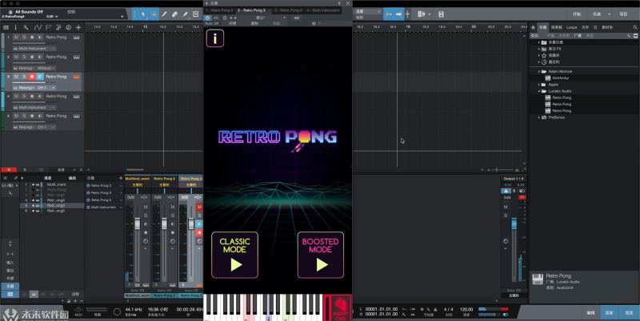Mute track 4 Retro Pong
640x321 pixels.
click(16, 96)
